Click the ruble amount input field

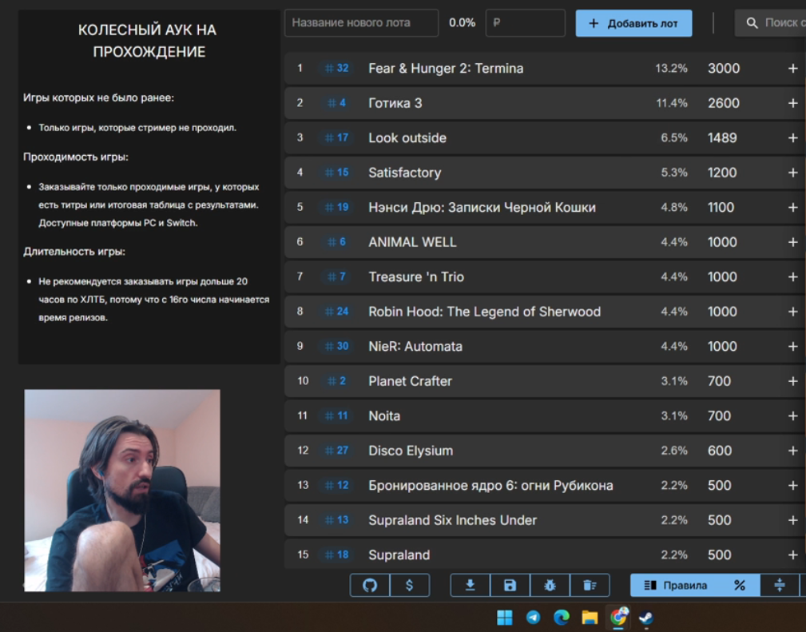[526, 22]
